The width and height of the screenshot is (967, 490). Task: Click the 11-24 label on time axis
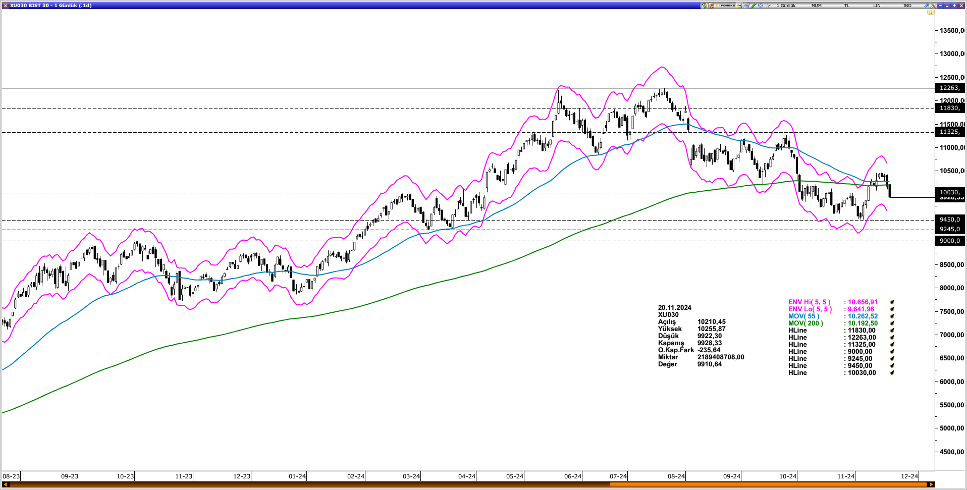click(x=846, y=476)
